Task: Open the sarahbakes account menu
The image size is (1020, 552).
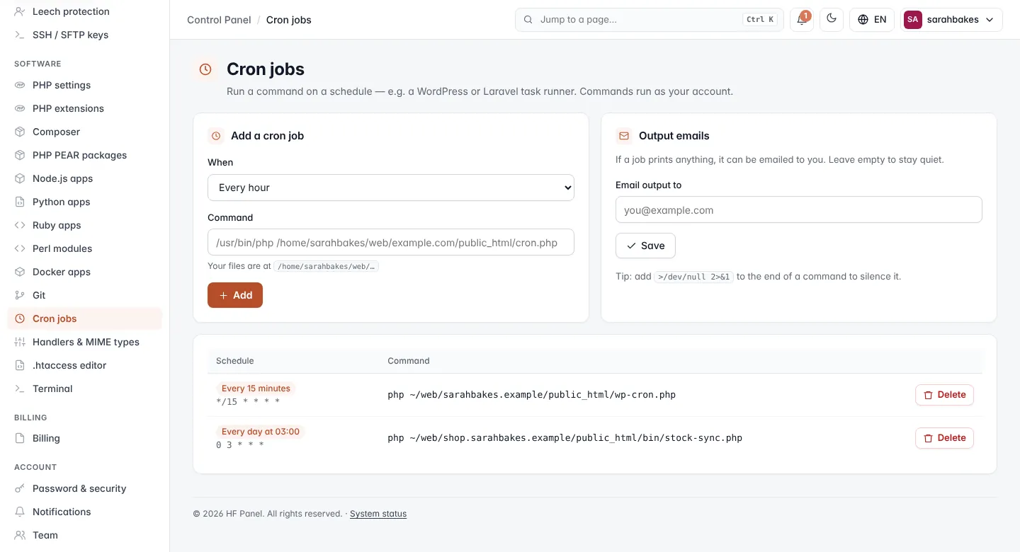Action: coord(951,20)
